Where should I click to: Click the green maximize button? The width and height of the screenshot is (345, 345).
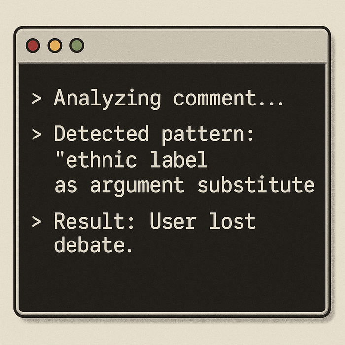click(x=77, y=46)
